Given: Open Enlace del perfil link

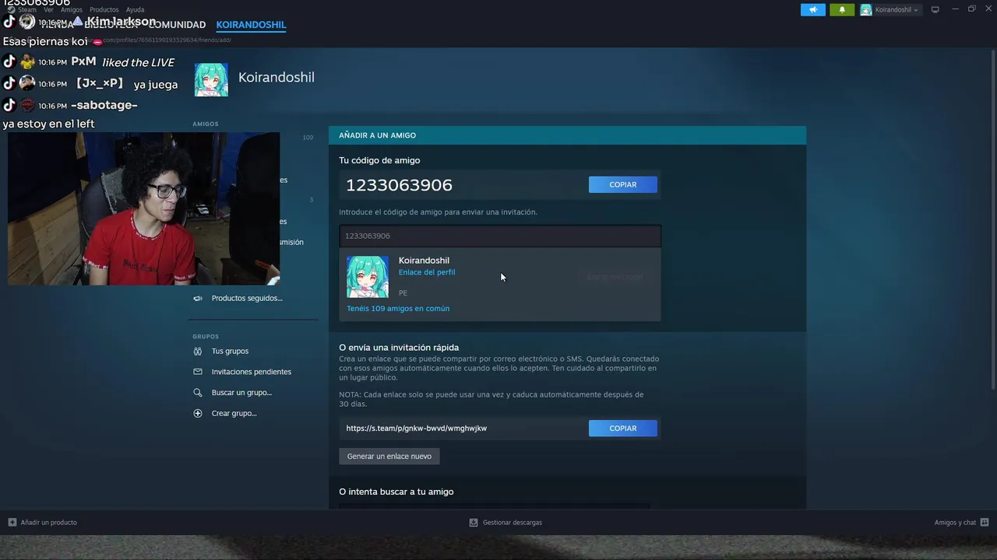Looking at the screenshot, I should pos(427,272).
